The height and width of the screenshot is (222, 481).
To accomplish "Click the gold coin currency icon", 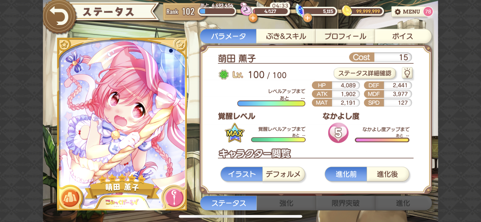I will coord(346,11).
